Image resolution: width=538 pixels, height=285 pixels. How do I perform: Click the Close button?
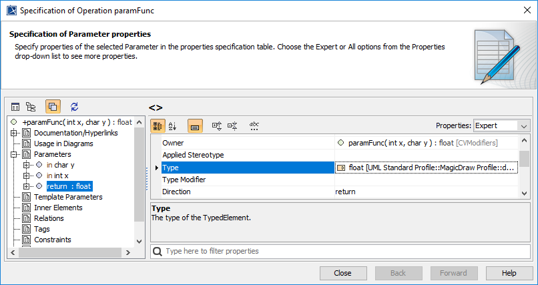coord(343,273)
